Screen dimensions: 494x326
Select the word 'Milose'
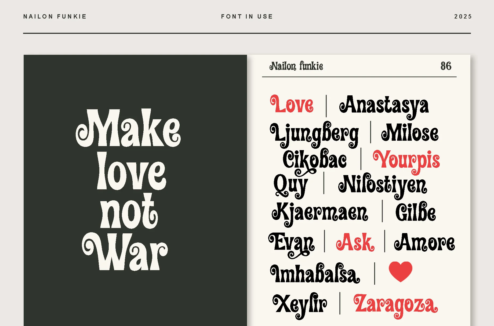coord(410,133)
